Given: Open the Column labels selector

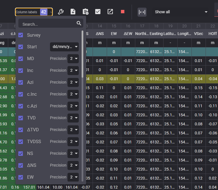Looking at the screenshot, I should (x=34, y=12).
